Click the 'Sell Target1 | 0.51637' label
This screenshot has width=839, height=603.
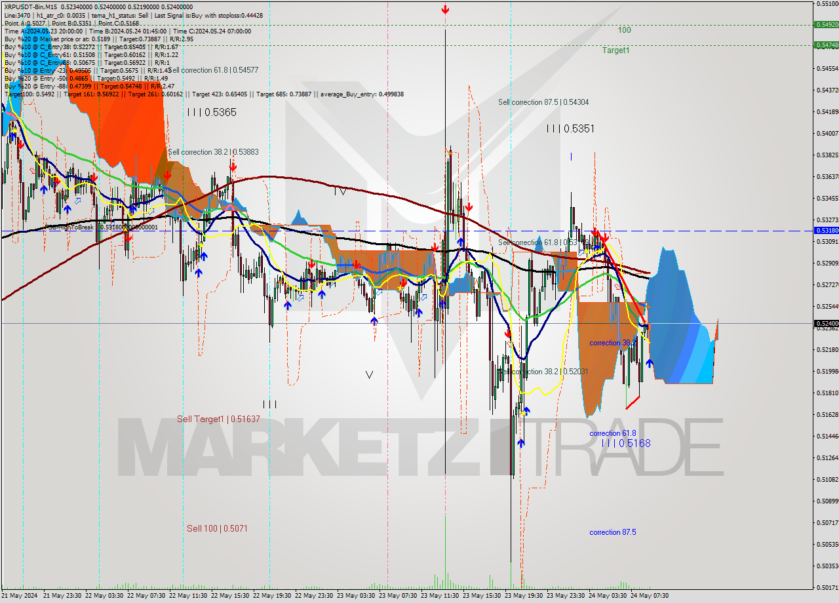click(x=218, y=419)
